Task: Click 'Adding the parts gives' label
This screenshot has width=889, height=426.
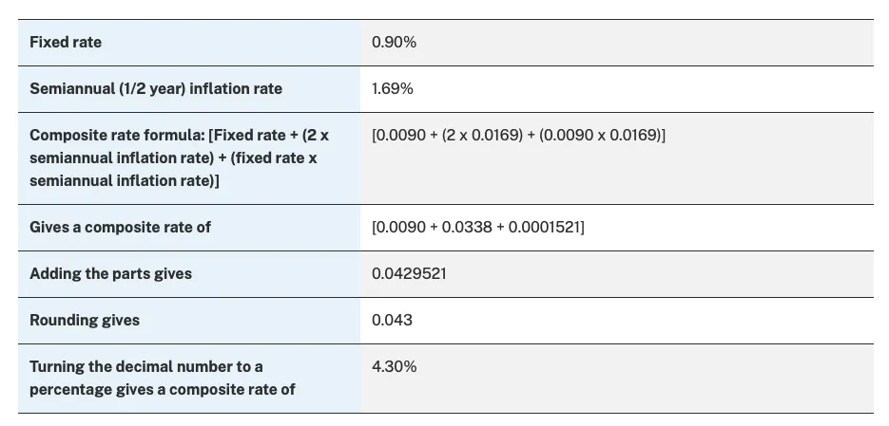Action: tap(110, 274)
